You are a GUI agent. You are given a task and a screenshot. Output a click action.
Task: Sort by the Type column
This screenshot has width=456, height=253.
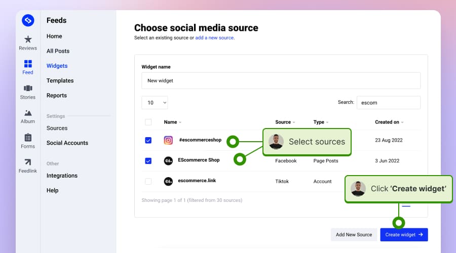(x=321, y=122)
